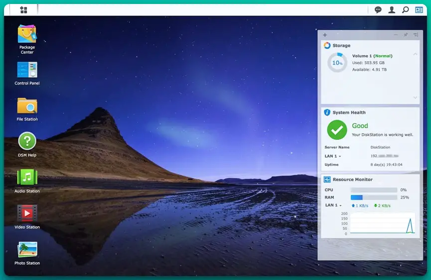Open the Main Menu grid icon

[x=23, y=9]
